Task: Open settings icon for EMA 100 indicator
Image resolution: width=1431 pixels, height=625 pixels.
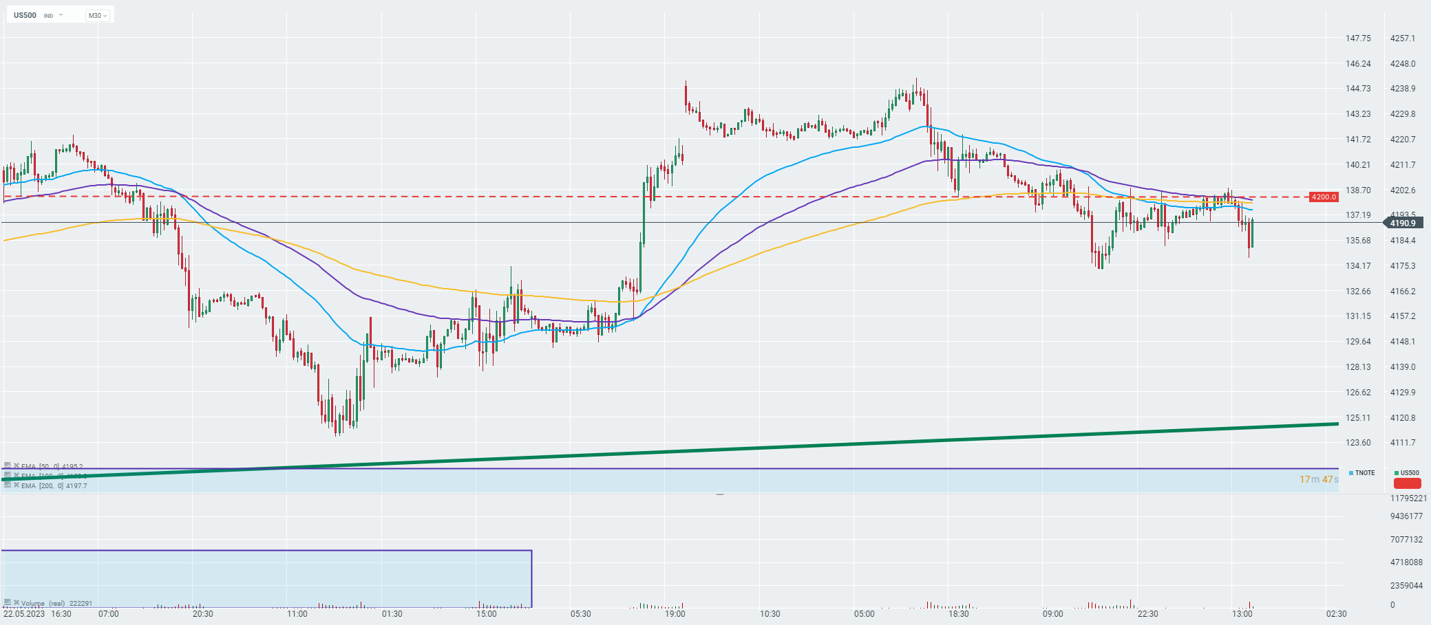Action: click(x=8, y=476)
